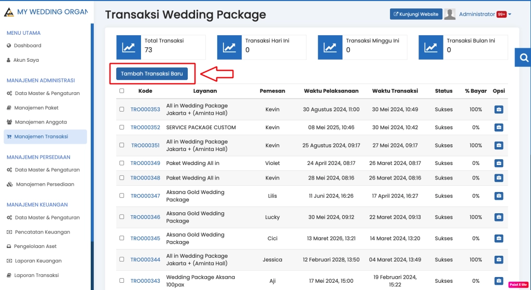Toggle the select-all checkbox in table header
Screen dimensions: 531x290
pyautogui.click(x=122, y=91)
